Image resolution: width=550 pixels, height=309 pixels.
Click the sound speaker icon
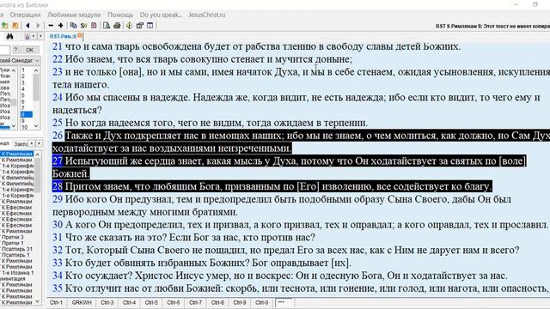point(129,25)
